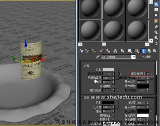This screenshot has width=160, height=126.
Task: Pick material from object with eyedropper
Action: pos(98,57)
